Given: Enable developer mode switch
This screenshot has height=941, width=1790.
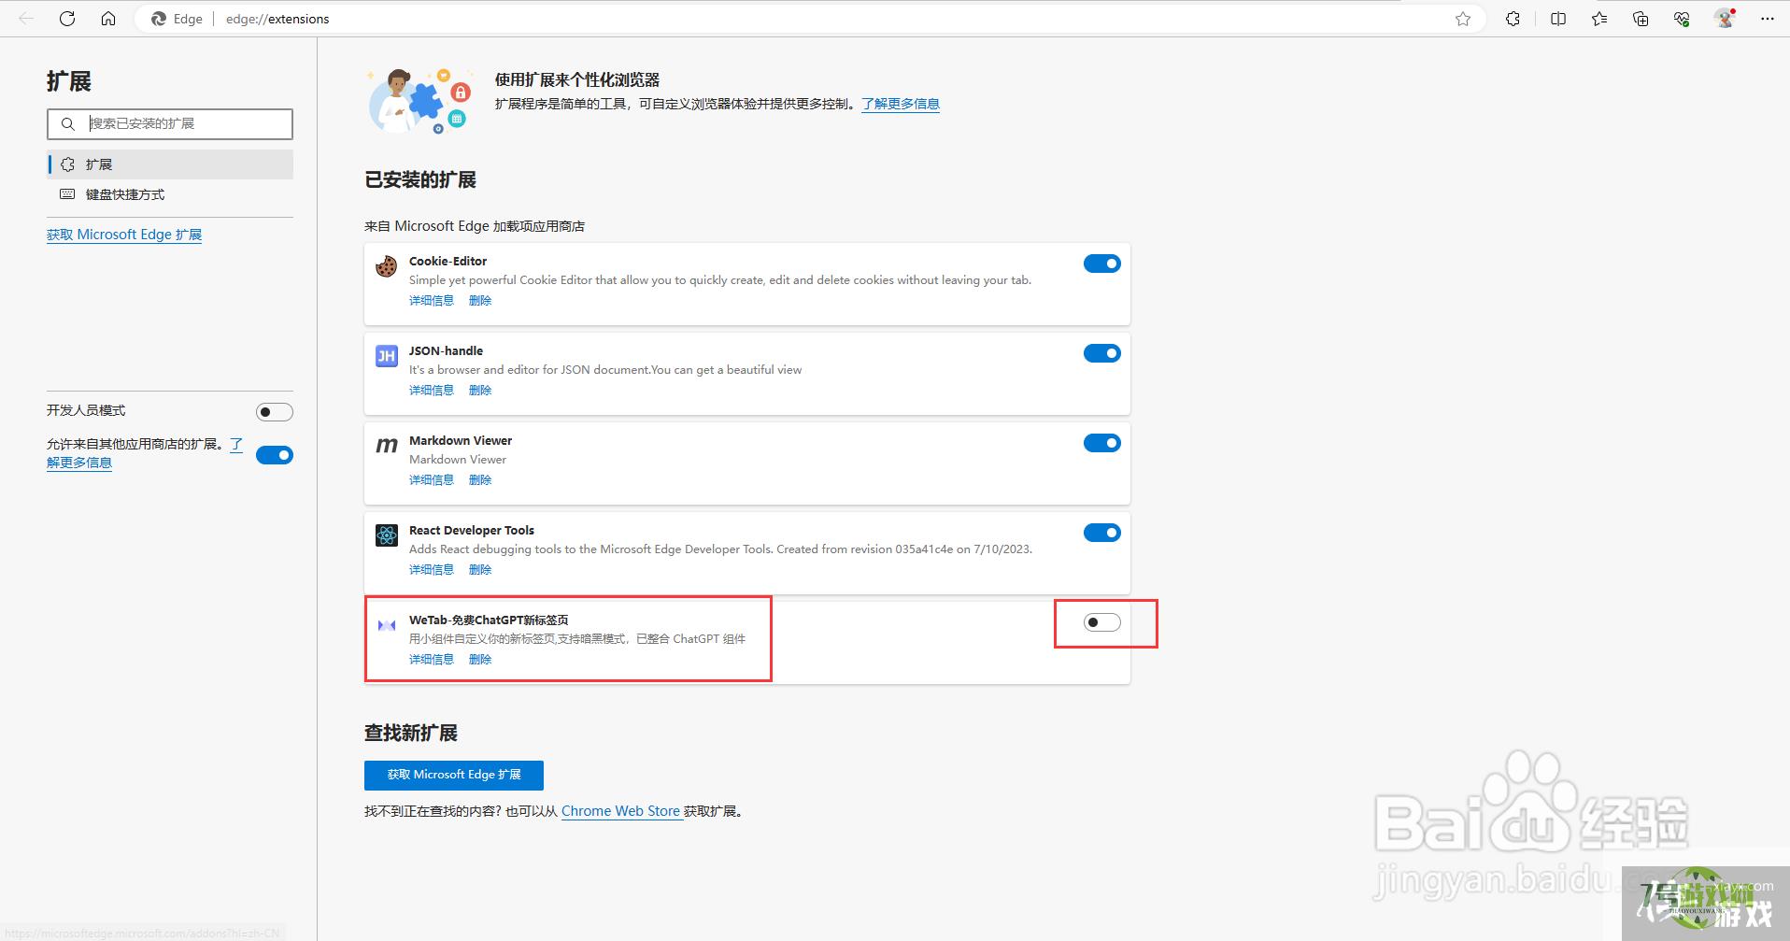Looking at the screenshot, I should (x=275, y=412).
